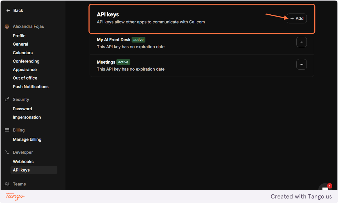Navigate to Conferencing settings
338x203 pixels.
pos(26,61)
